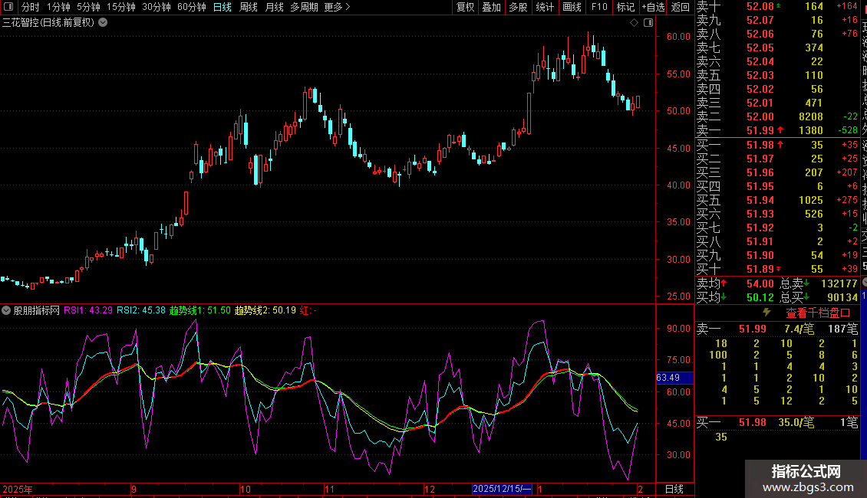Select the 趋势线1: 51.50 label
867x498 pixels.
point(199,310)
